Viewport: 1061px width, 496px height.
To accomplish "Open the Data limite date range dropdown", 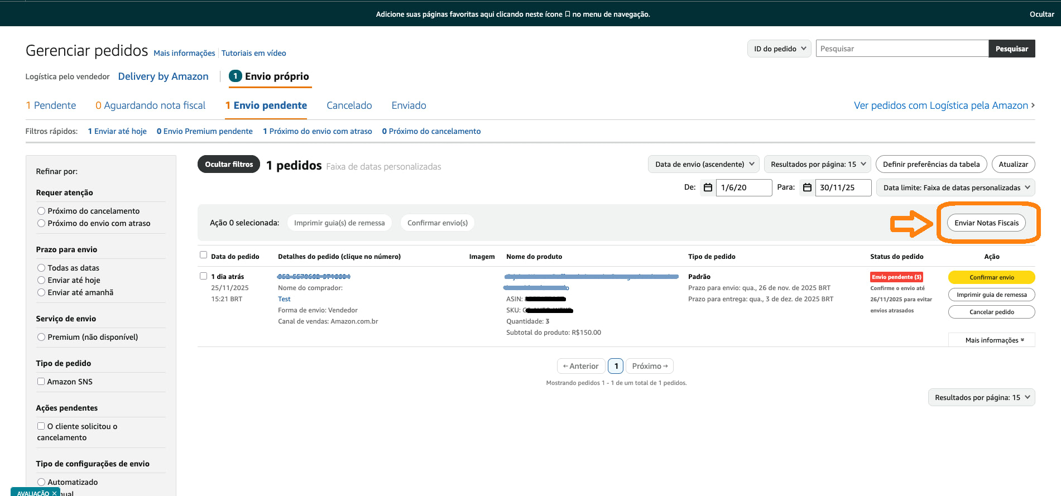I will (956, 187).
